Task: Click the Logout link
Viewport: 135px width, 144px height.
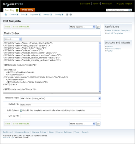Action: click(129, 4)
